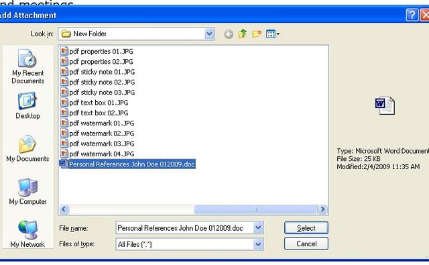Select file name 'pdf properties 02.JPG'
This screenshot has width=429, height=265.
(x=101, y=61)
